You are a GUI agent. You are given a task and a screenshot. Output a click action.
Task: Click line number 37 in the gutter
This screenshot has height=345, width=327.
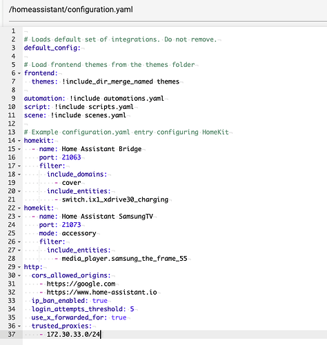(12, 335)
